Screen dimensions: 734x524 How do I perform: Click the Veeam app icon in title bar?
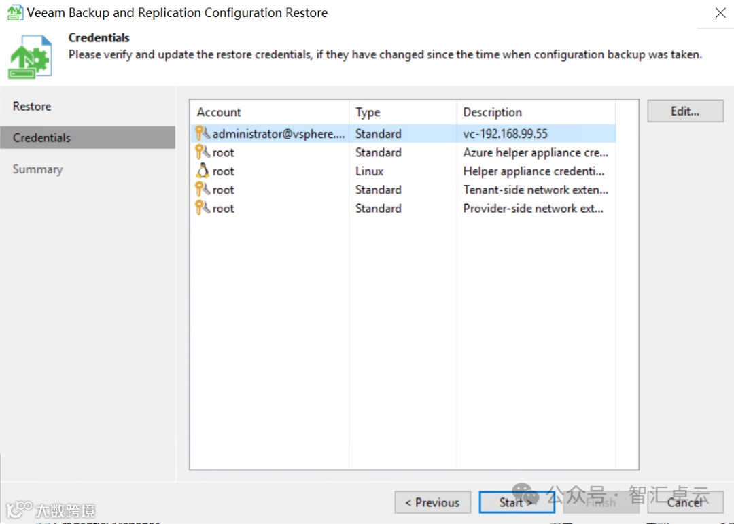pos(15,13)
